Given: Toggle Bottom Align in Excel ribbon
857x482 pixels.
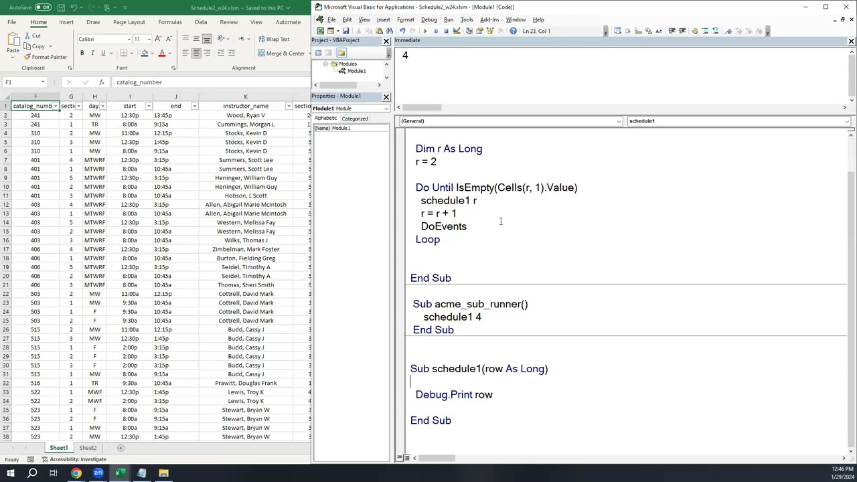Looking at the screenshot, I should (207, 39).
